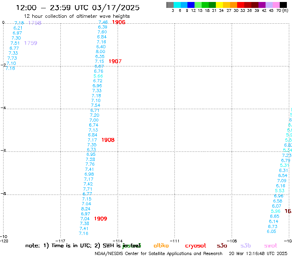Select the cyan 5.96 reading
292x257 pixels.
tap(275, 211)
